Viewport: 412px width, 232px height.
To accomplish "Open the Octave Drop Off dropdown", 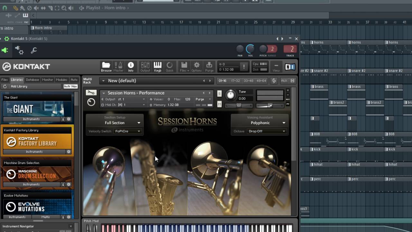I will (267, 131).
